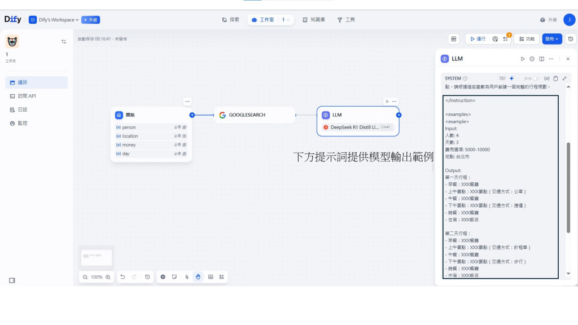Viewport: 578px width, 325px height.
Task: Click the person variable row
Action: [x=151, y=127]
